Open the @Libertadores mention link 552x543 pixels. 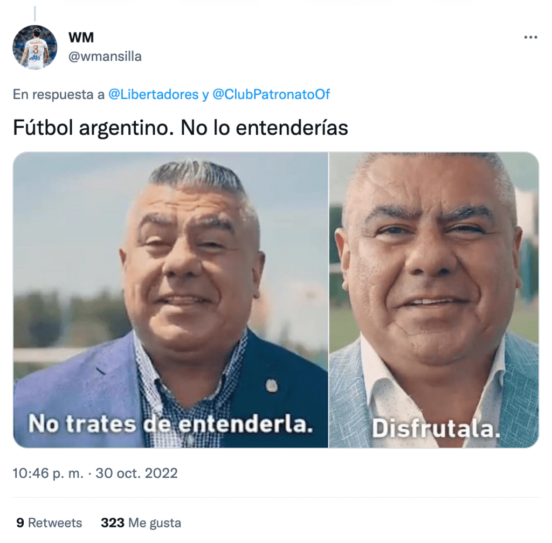coord(154,94)
